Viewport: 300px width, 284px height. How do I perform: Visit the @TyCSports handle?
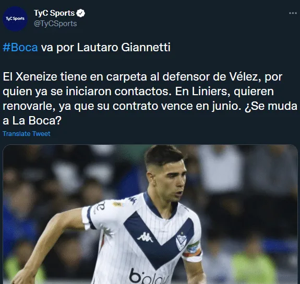55,24
